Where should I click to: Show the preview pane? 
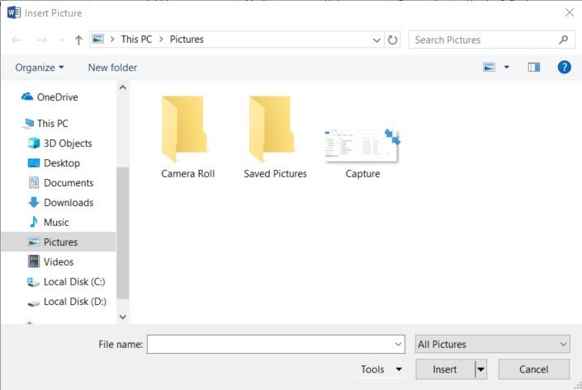click(x=534, y=67)
